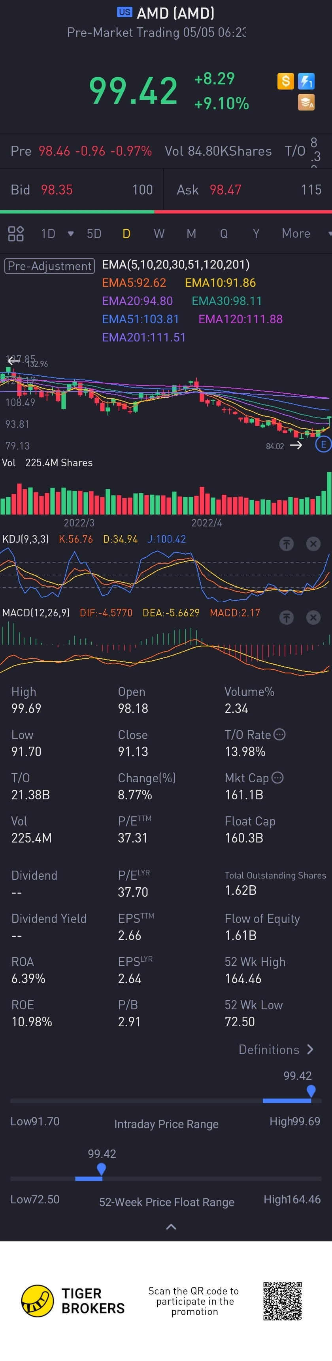Viewport: 332px width, 1361px height.
Task: Open info icon next to Mkt Cap
Action: 278,778
